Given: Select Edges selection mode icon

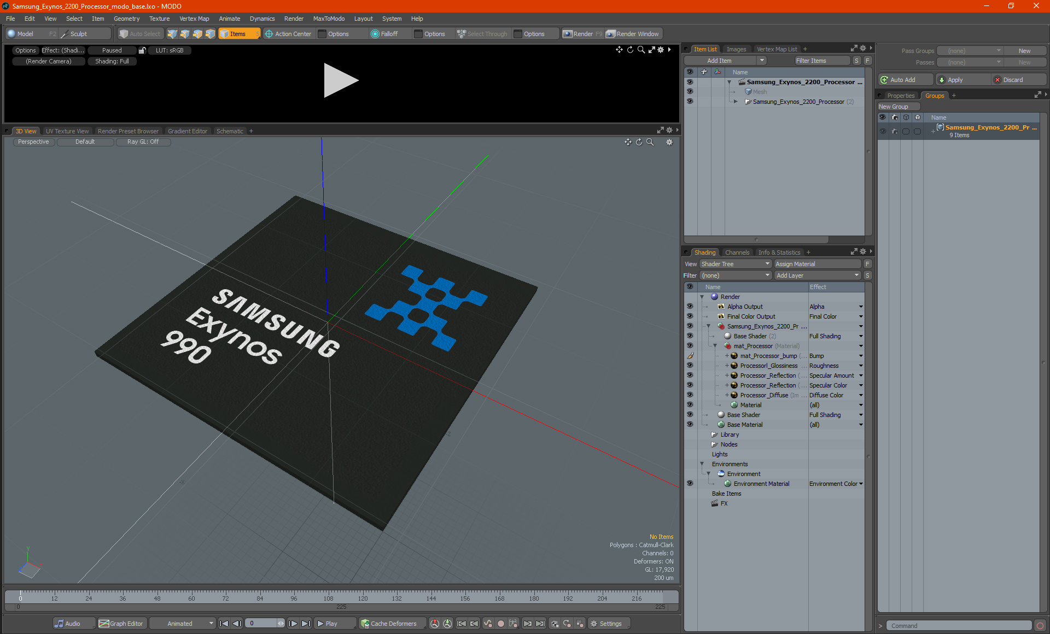Looking at the screenshot, I should click(185, 34).
